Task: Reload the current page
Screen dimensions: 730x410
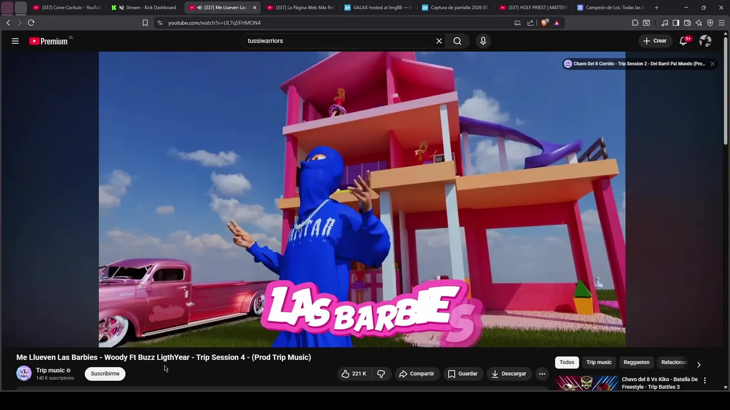Action: tap(31, 23)
